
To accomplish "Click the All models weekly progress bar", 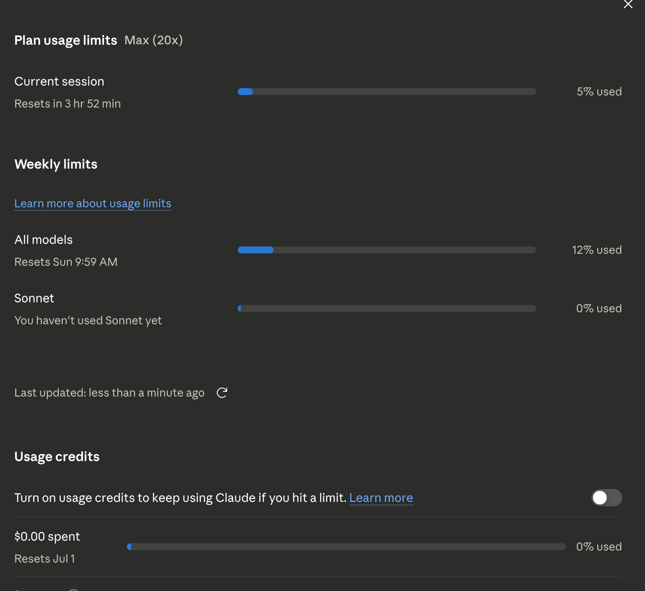I will tap(387, 250).
